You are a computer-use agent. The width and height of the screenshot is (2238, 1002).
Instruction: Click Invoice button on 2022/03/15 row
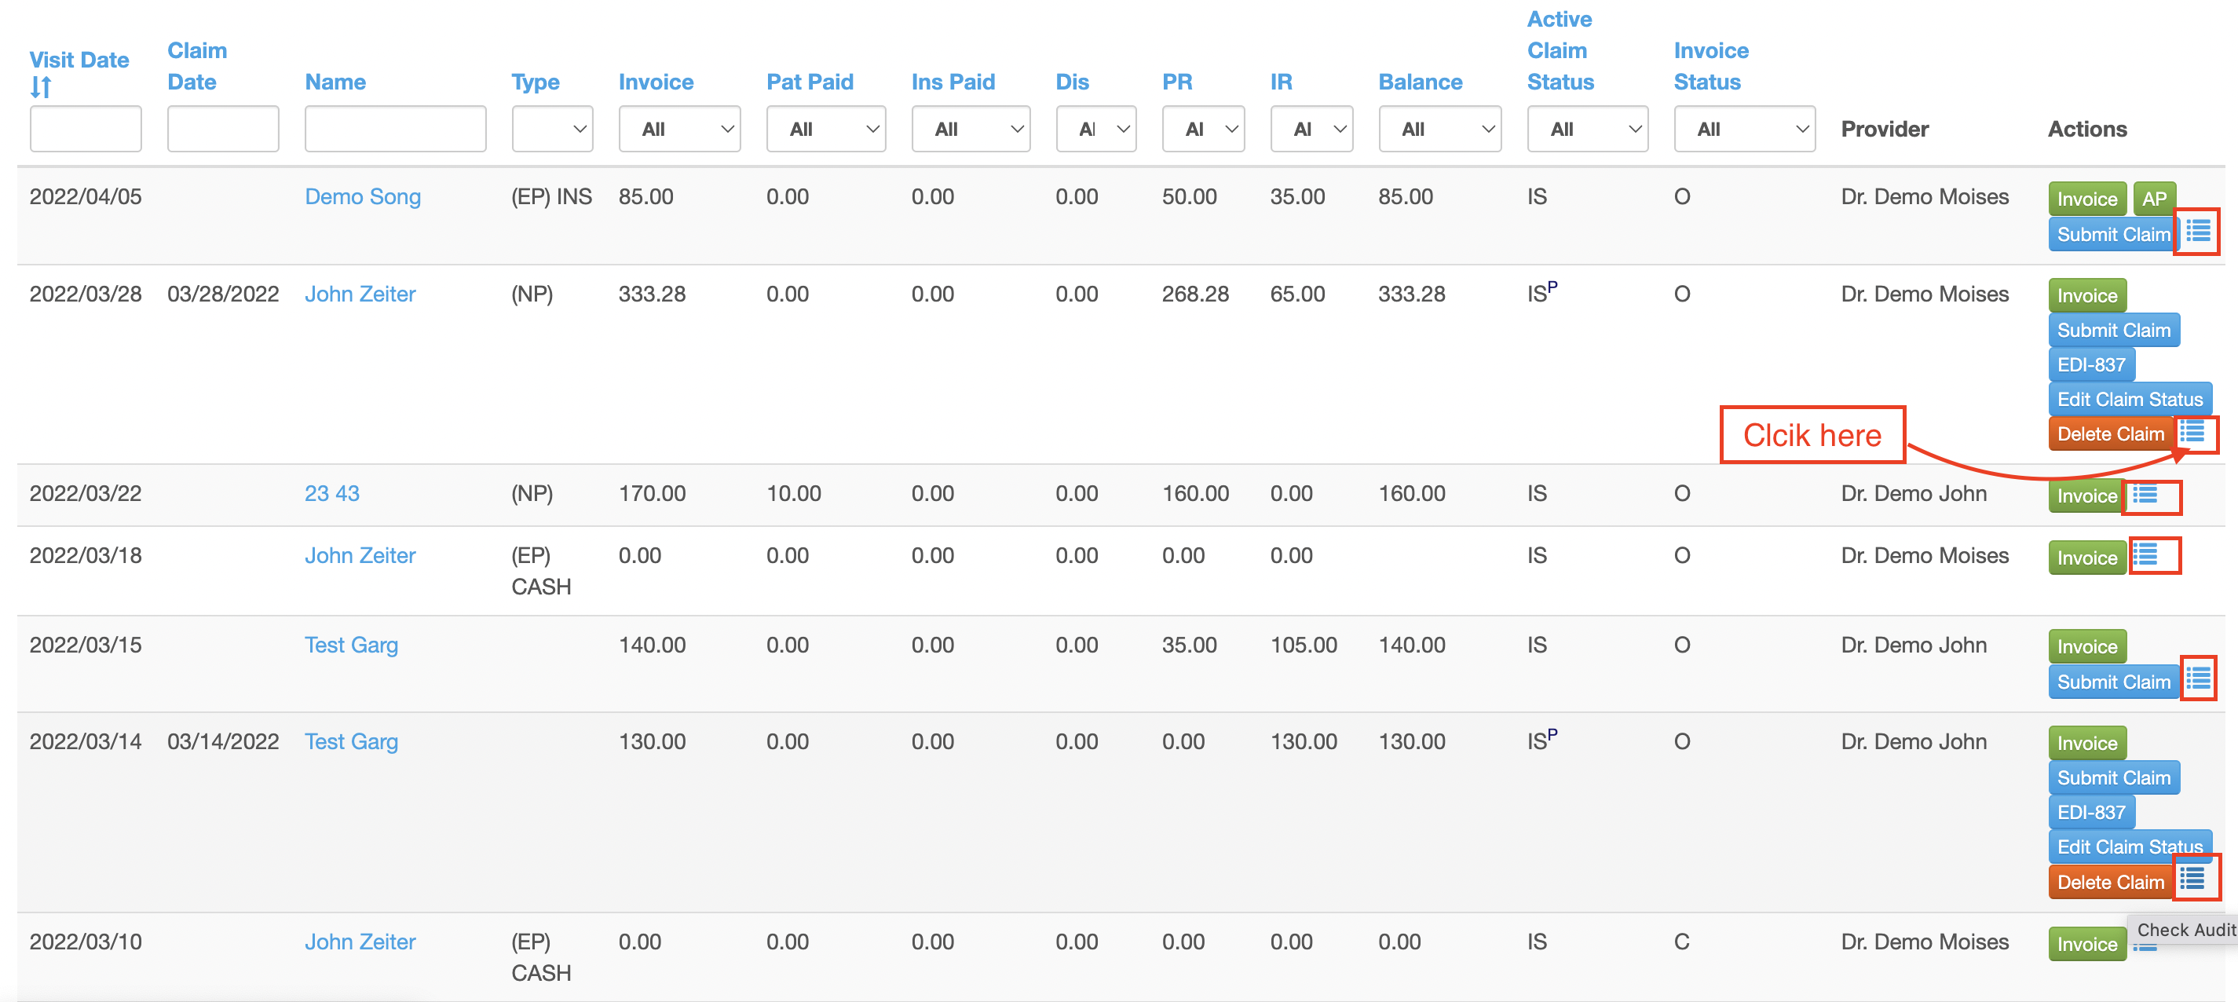pos(2086,646)
